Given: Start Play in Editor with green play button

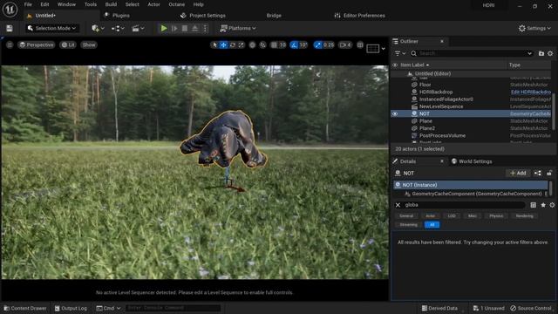Looking at the screenshot, I should pyautogui.click(x=164, y=28).
